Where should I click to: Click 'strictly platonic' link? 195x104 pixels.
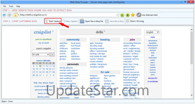[66, 68]
